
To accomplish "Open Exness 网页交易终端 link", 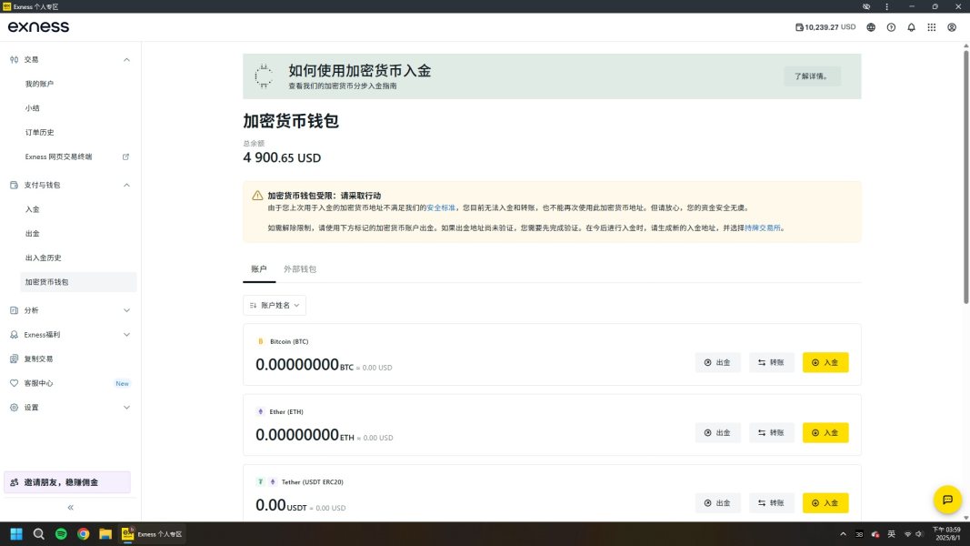I will [59, 157].
